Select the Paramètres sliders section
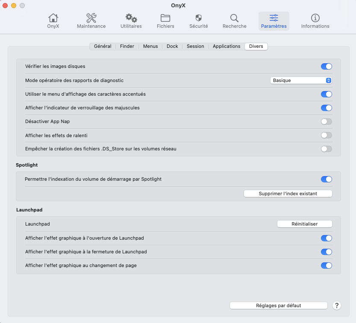356x323 pixels. [274, 21]
